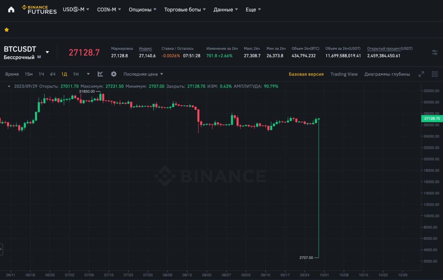Viewport: 443px width, 280px height.
Task: Click the Binance Futures logo
Action: [39, 10]
